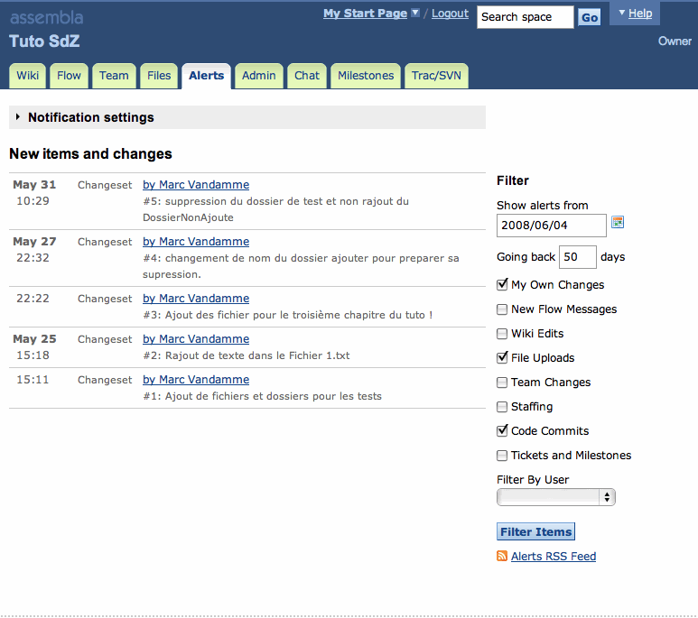Open the My Start Page dropdown arrow
This screenshot has height=618, width=698.
pyautogui.click(x=415, y=14)
